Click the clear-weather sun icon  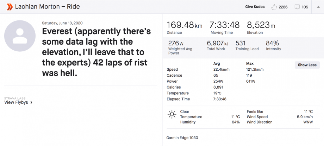click(x=172, y=114)
